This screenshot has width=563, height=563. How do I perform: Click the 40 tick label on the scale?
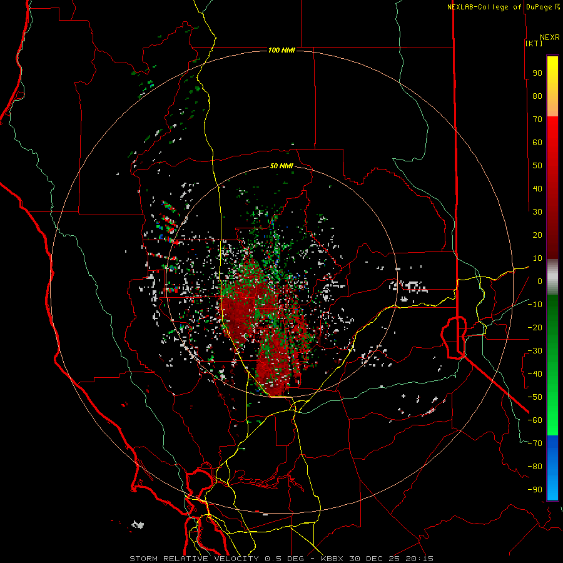[x=537, y=188]
